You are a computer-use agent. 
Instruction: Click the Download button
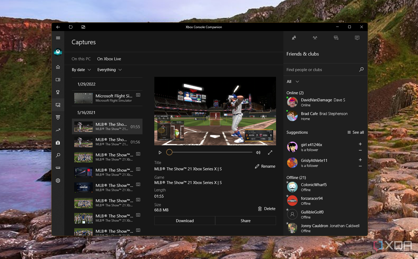(185, 221)
